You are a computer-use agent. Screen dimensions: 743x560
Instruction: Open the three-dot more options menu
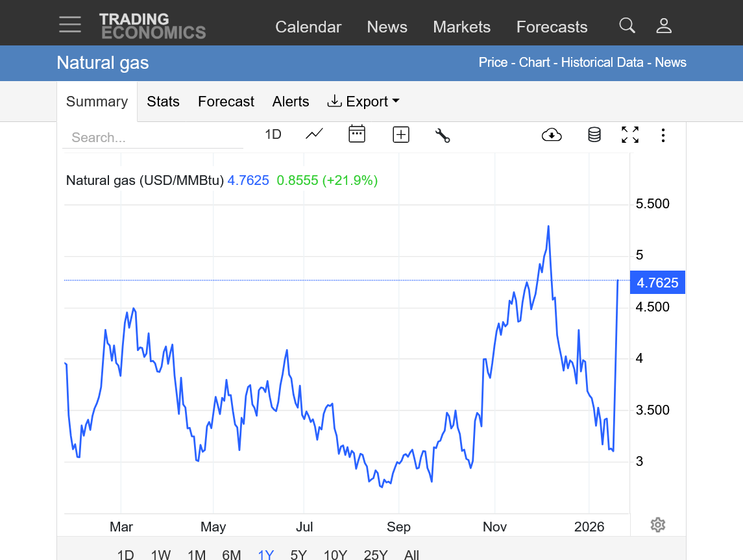(663, 135)
